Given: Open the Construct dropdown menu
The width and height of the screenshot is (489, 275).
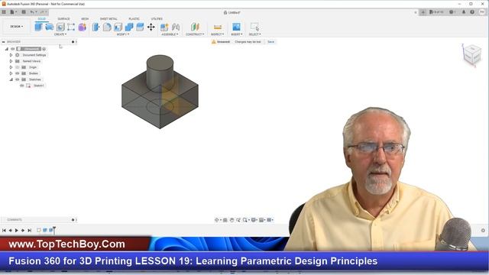Looking at the screenshot, I should (x=195, y=34).
